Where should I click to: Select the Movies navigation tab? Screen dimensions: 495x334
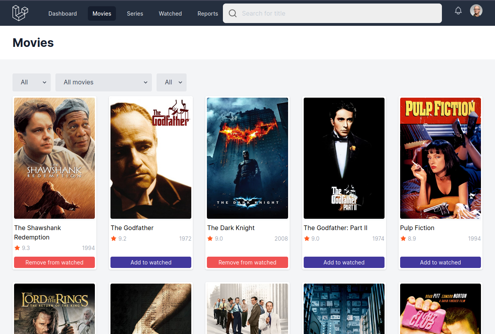pyautogui.click(x=102, y=13)
